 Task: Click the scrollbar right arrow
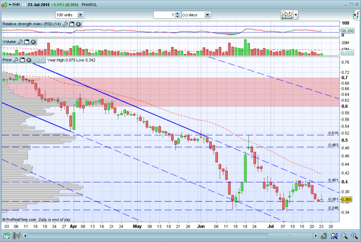tap(315, 235)
